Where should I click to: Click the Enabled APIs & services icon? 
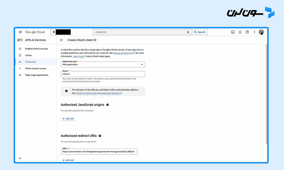click(20, 49)
